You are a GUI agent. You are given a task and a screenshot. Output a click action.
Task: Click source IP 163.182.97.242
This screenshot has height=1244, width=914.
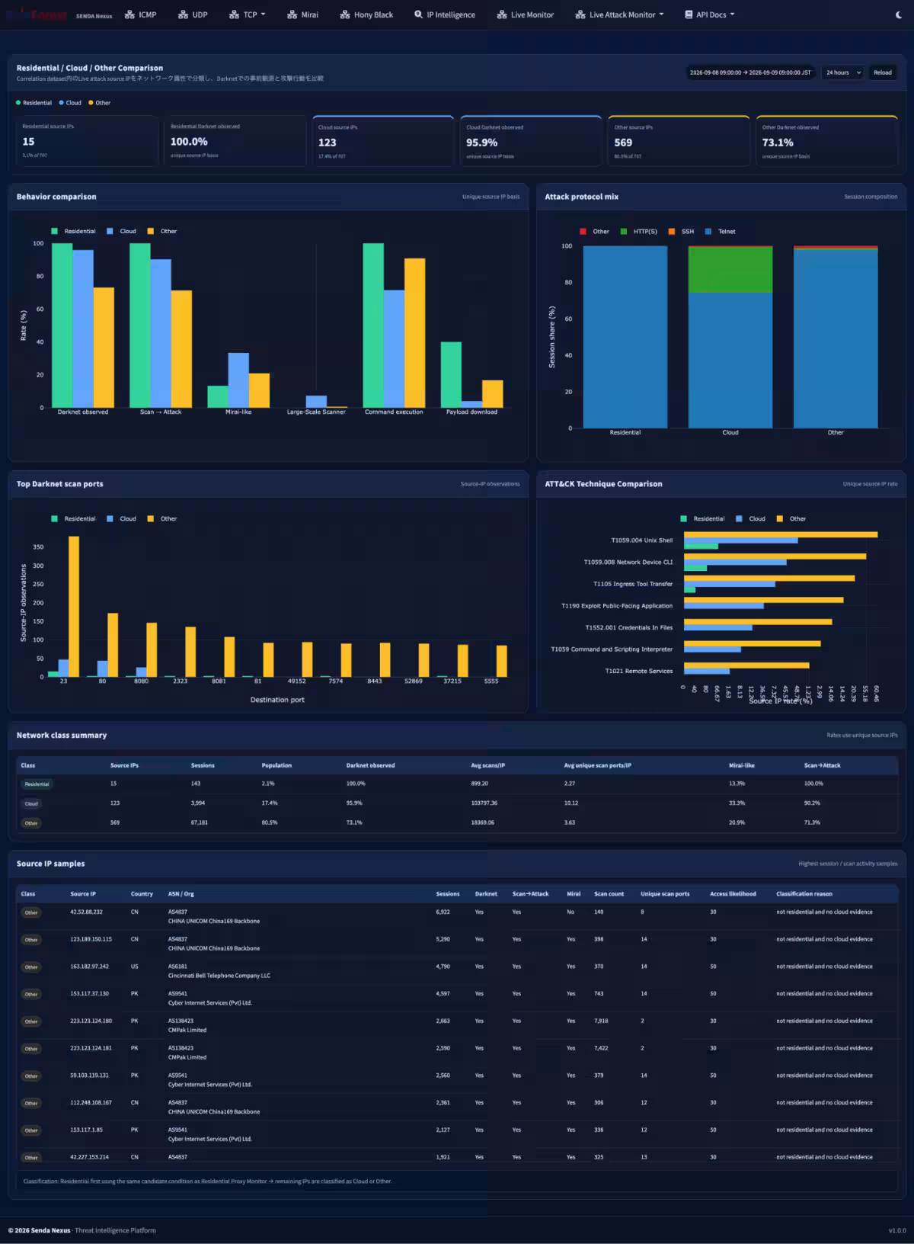[x=89, y=967]
